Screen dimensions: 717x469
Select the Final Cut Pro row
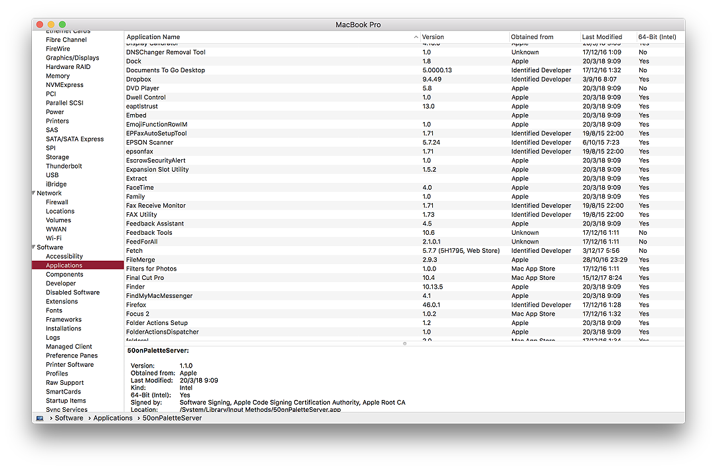404,278
